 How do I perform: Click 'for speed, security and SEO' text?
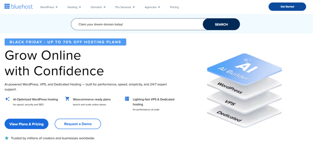point(28,104)
